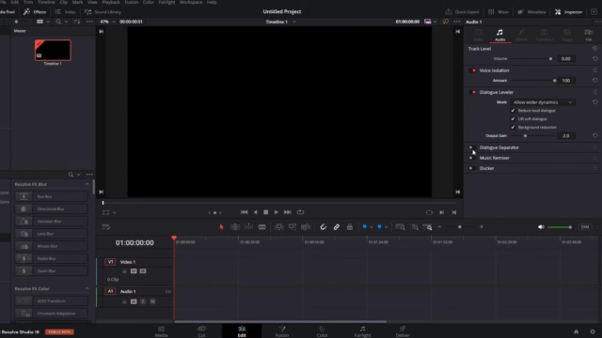Collapse the Resolve FX Color category
The image size is (602, 338).
click(x=87, y=288)
